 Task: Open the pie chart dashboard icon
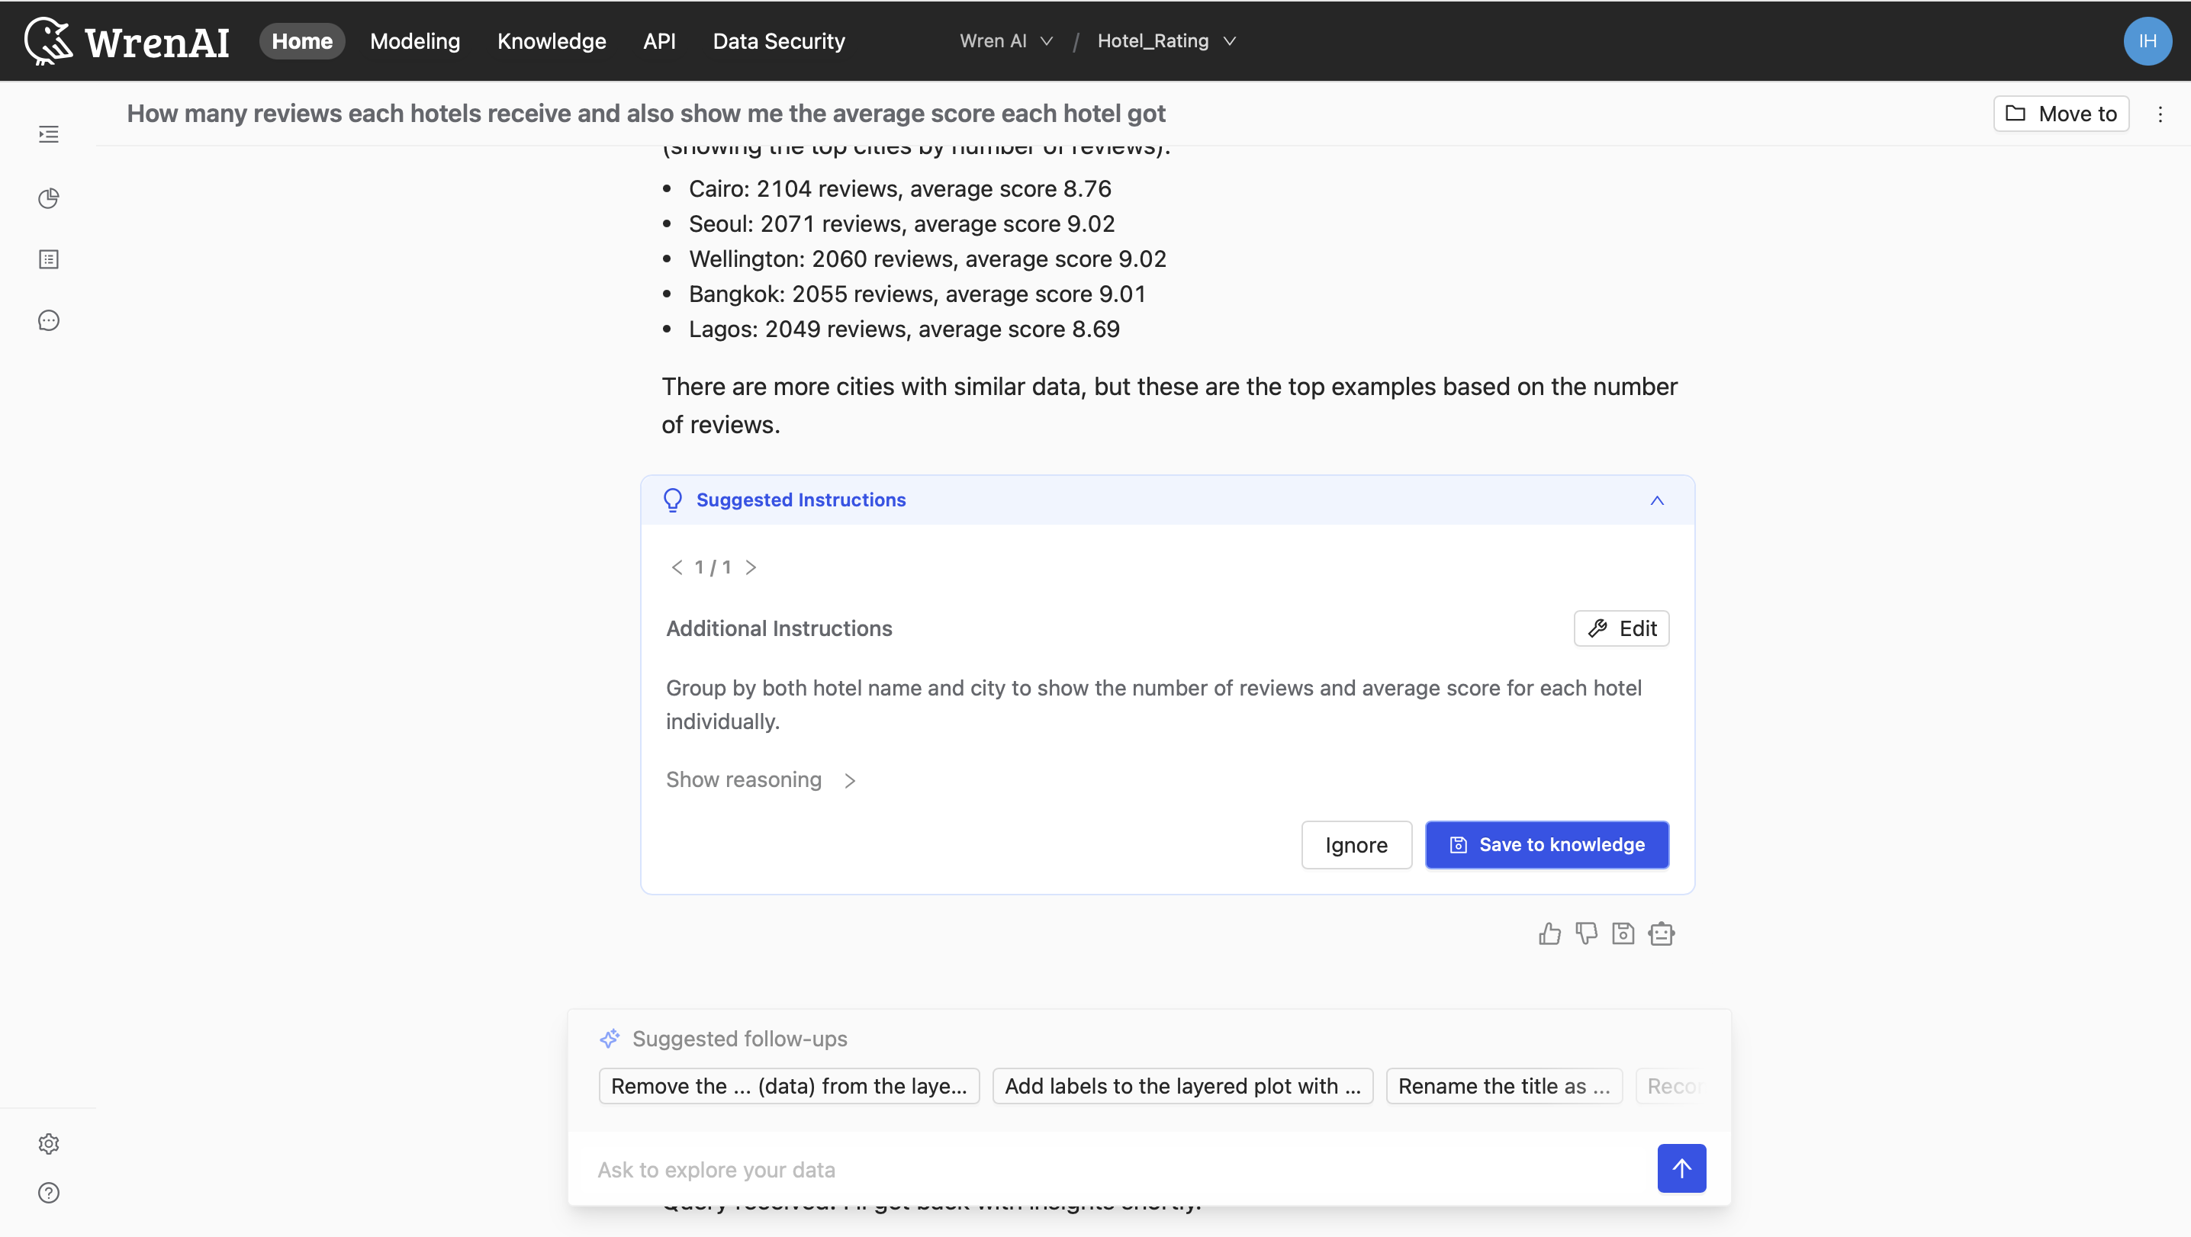pos(49,198)
